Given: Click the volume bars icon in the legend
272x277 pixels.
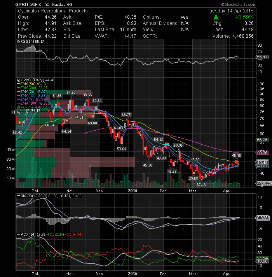Looking at the screenshot, I should tap(18, 107).
